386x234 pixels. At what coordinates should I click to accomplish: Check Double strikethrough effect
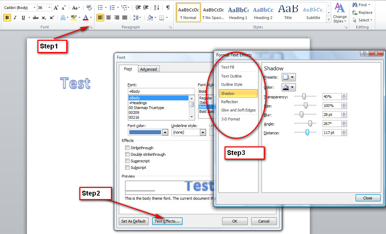tap(128, 154)
